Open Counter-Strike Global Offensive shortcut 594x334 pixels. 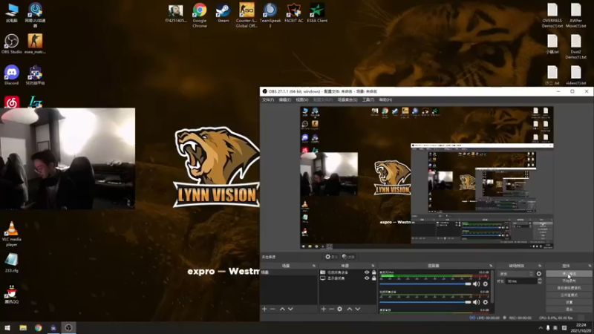247,15
